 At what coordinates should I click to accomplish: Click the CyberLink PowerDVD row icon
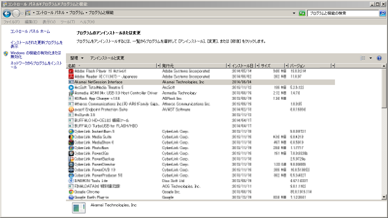pos(71,170)
